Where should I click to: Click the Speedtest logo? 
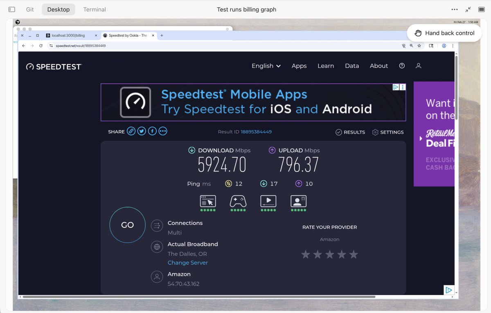(54, 67)
